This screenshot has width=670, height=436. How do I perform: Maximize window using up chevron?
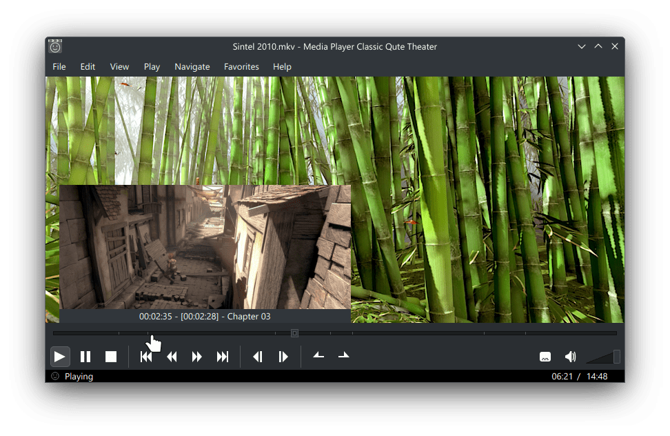point(598,46)
